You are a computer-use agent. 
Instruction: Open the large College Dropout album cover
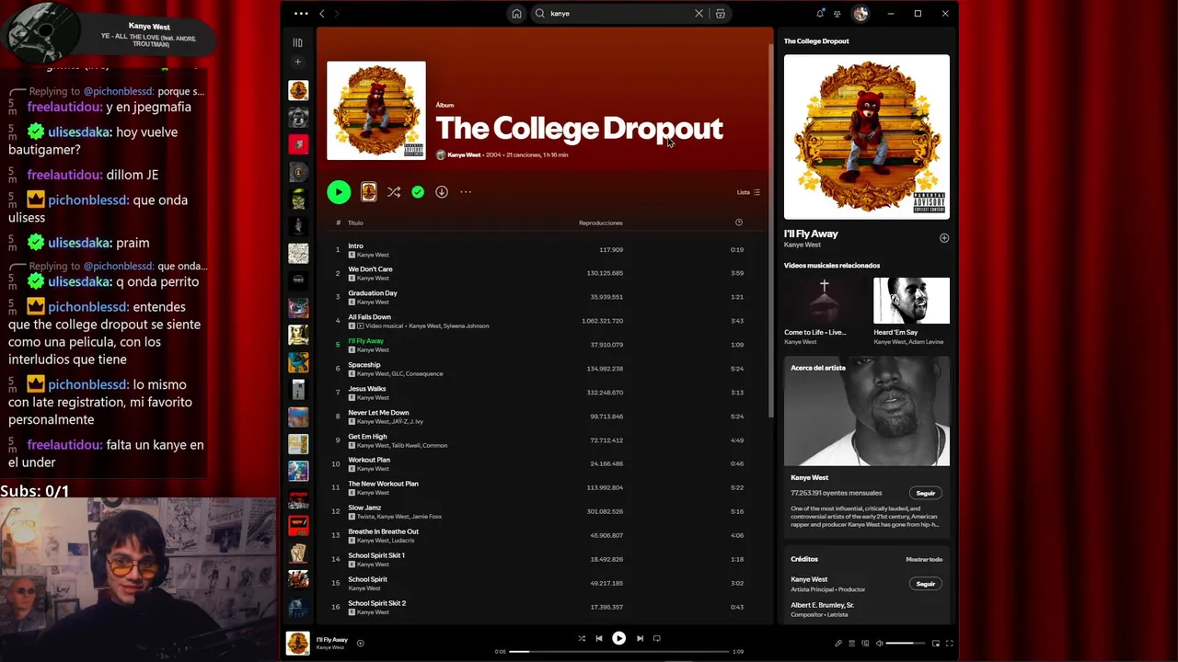point(376,110)
